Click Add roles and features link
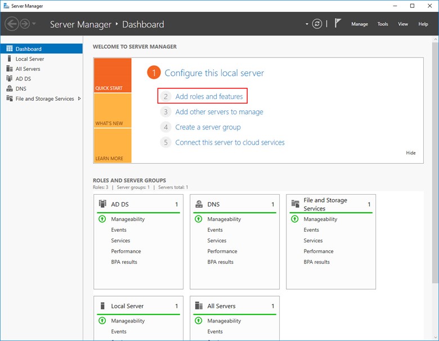Image resolution: width=439 pixels, height=341 pixels. coord(209,97)
